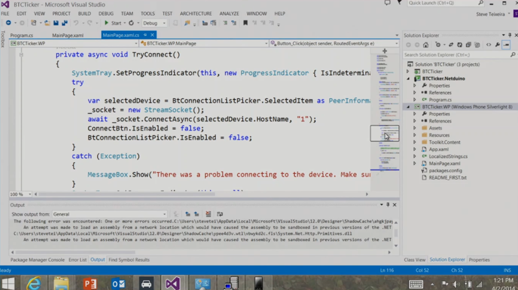Expand the MainPage.xaml node
Image resolution: width=518 pixels, height=290 pixels.
[x=415, y=163]
